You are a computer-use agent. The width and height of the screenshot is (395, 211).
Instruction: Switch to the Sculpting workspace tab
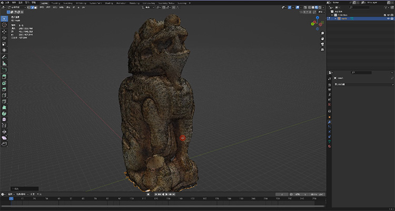click(x=68, y=3)
